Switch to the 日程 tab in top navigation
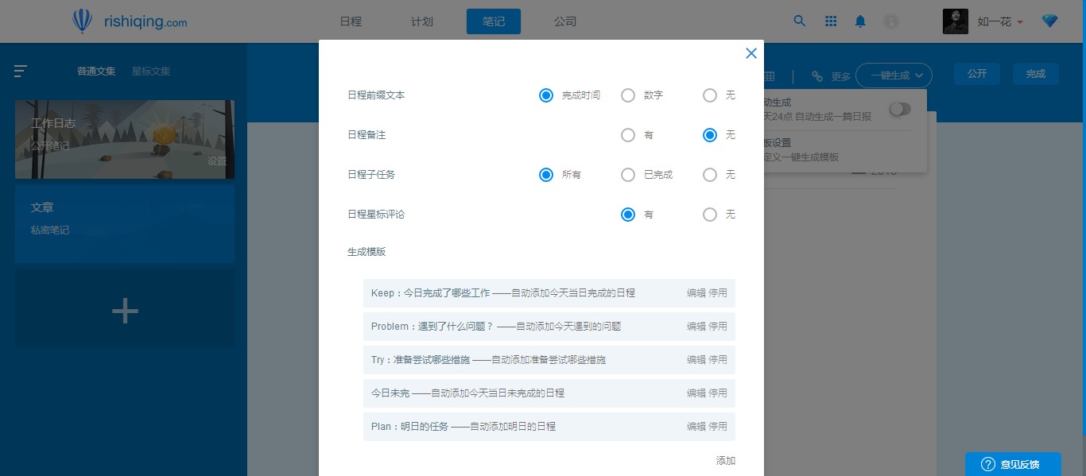The height and width of the screenshot is (476, 1086). [349, 21]
